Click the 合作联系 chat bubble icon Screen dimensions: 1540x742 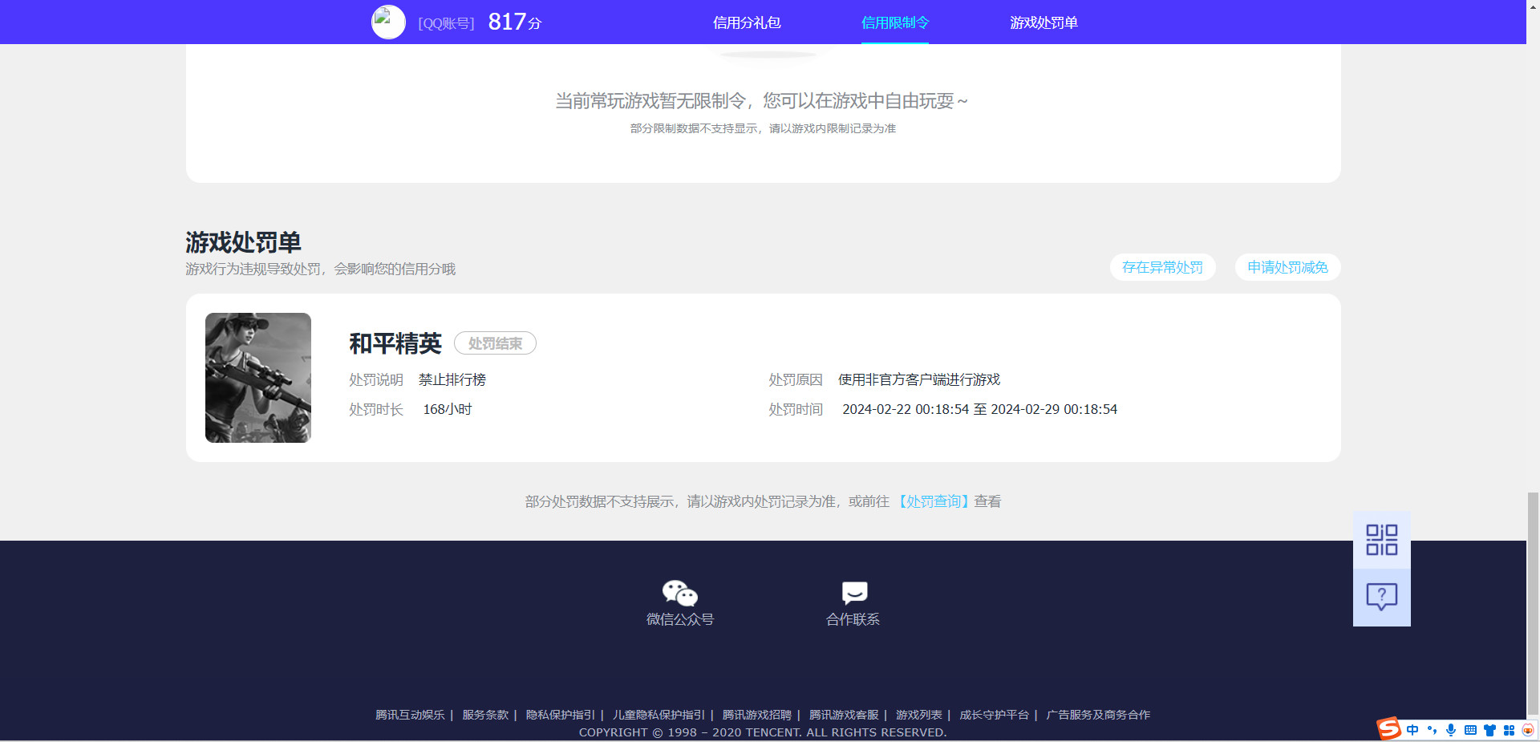[x=854, y=593]
